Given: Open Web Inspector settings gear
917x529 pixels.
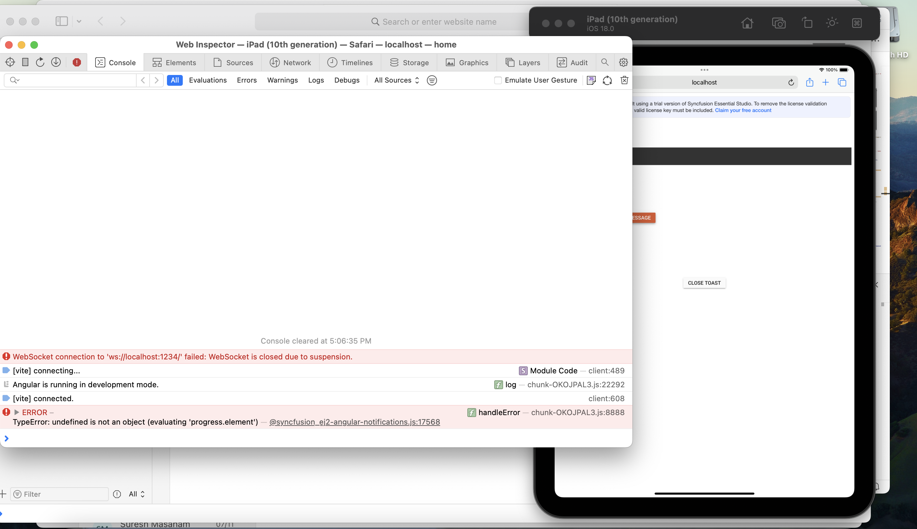Looking at the screenshot, I should (x=623, y=63).
